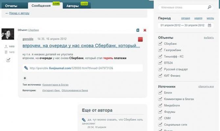The height and width of the screenshot is (131, 220).
Task: Open the other message from the author
Action: 113,122
